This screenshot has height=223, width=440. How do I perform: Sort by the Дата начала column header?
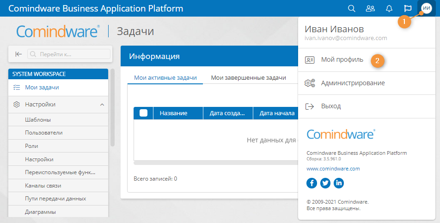(276, 113)
